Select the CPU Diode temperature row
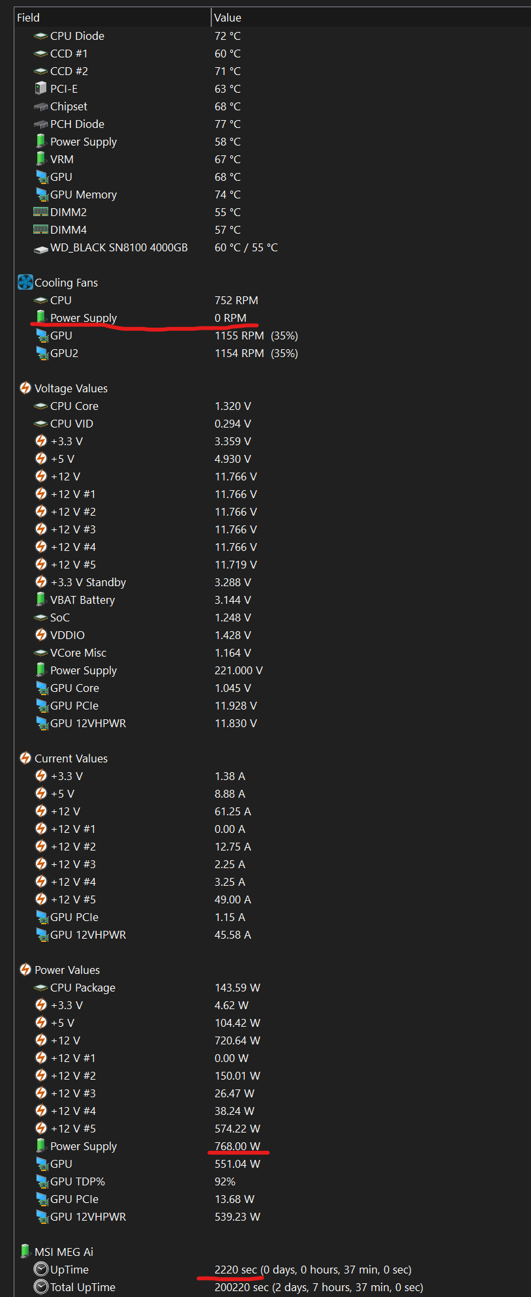 pos(77,36)
